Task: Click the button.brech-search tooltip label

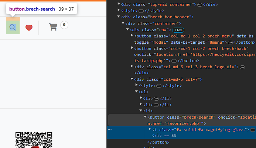Action: pyautogui.click(x=32, y=9)
